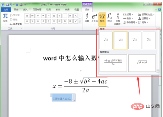This screenshot has width=163, height=117.
Task: Open the 工具 group dialog launcher
Action: (21, 29)
